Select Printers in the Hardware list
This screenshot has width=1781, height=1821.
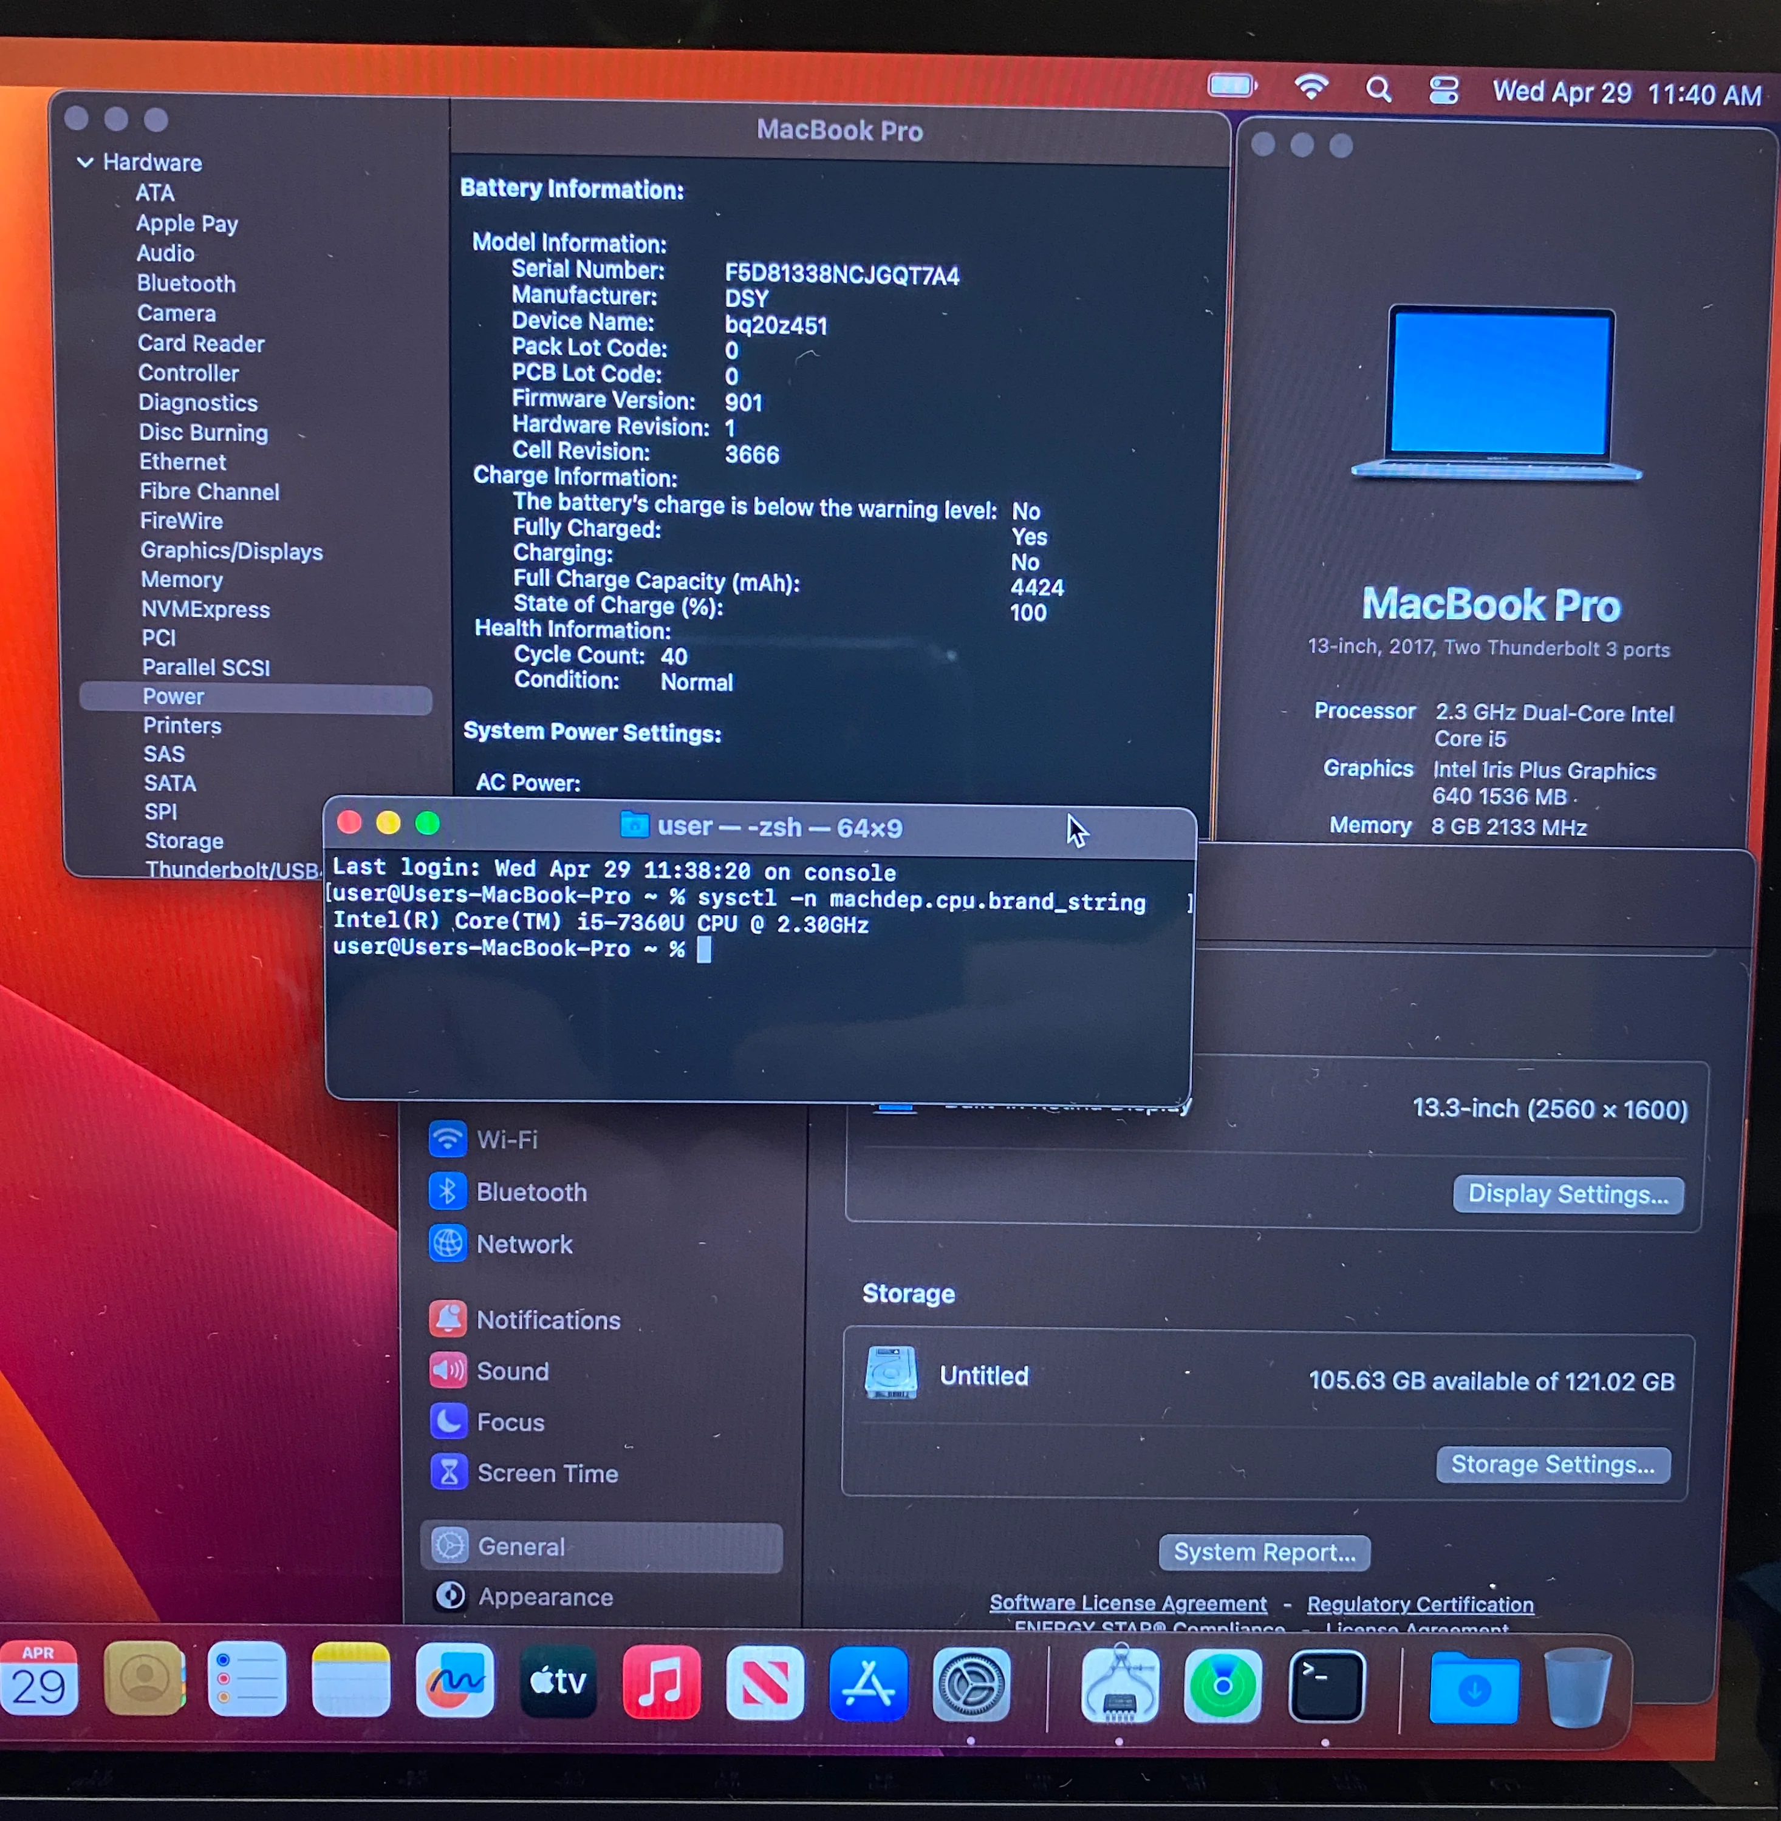tap(182, 726)
